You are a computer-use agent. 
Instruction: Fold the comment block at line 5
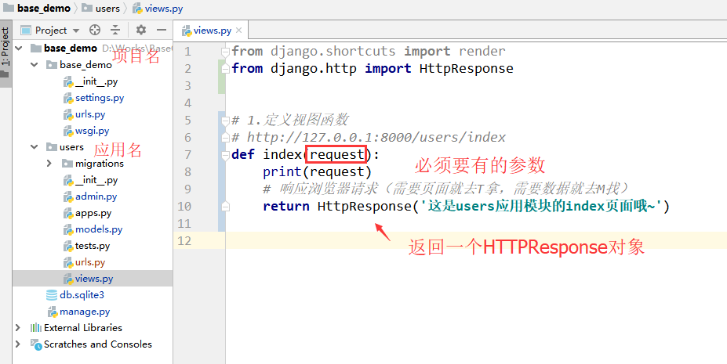225,121
